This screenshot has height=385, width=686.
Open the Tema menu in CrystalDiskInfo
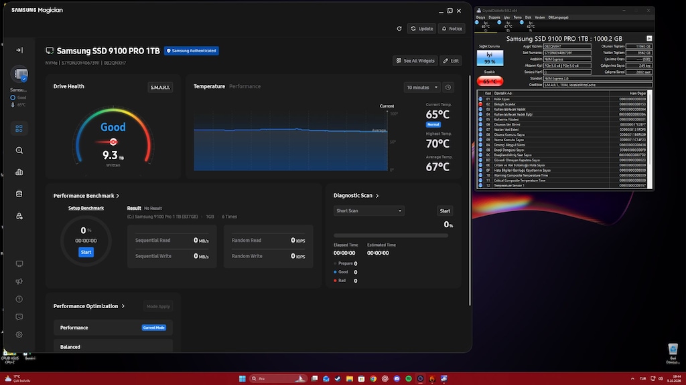tap(518, 17)
